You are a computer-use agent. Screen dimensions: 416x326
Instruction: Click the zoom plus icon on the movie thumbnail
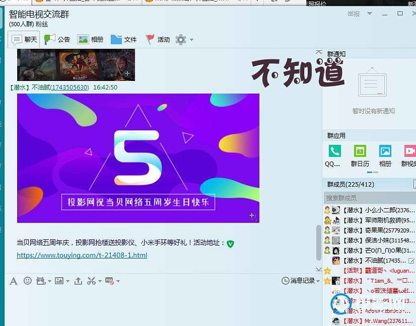pos(127,73)
